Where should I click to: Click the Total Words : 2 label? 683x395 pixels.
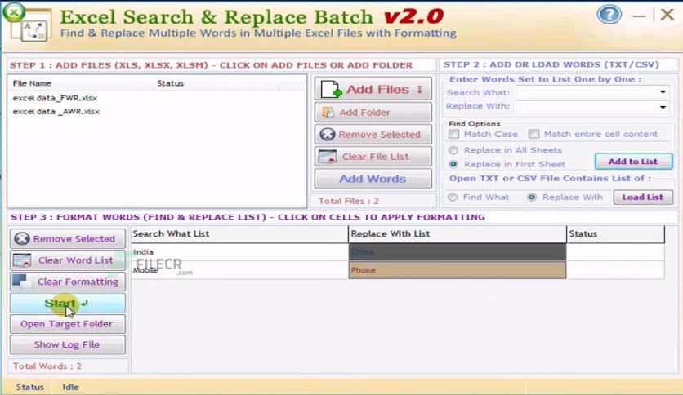47,366
